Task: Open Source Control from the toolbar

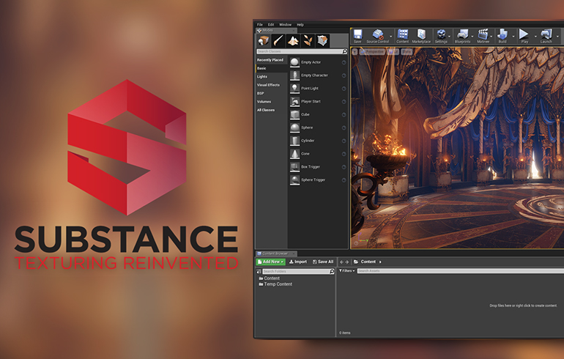Action: tap(377, 34)
